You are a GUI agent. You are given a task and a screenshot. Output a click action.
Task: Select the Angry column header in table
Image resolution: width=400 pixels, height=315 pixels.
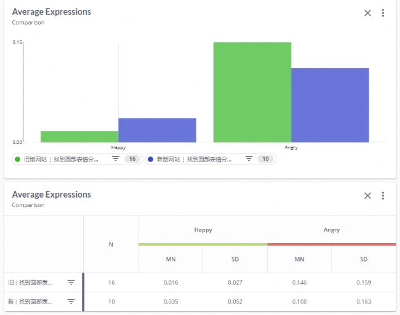(x=332, y=230)
